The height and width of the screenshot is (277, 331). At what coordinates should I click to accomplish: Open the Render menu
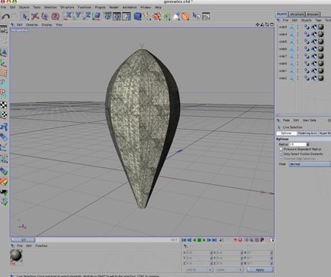tap(114, 7)
